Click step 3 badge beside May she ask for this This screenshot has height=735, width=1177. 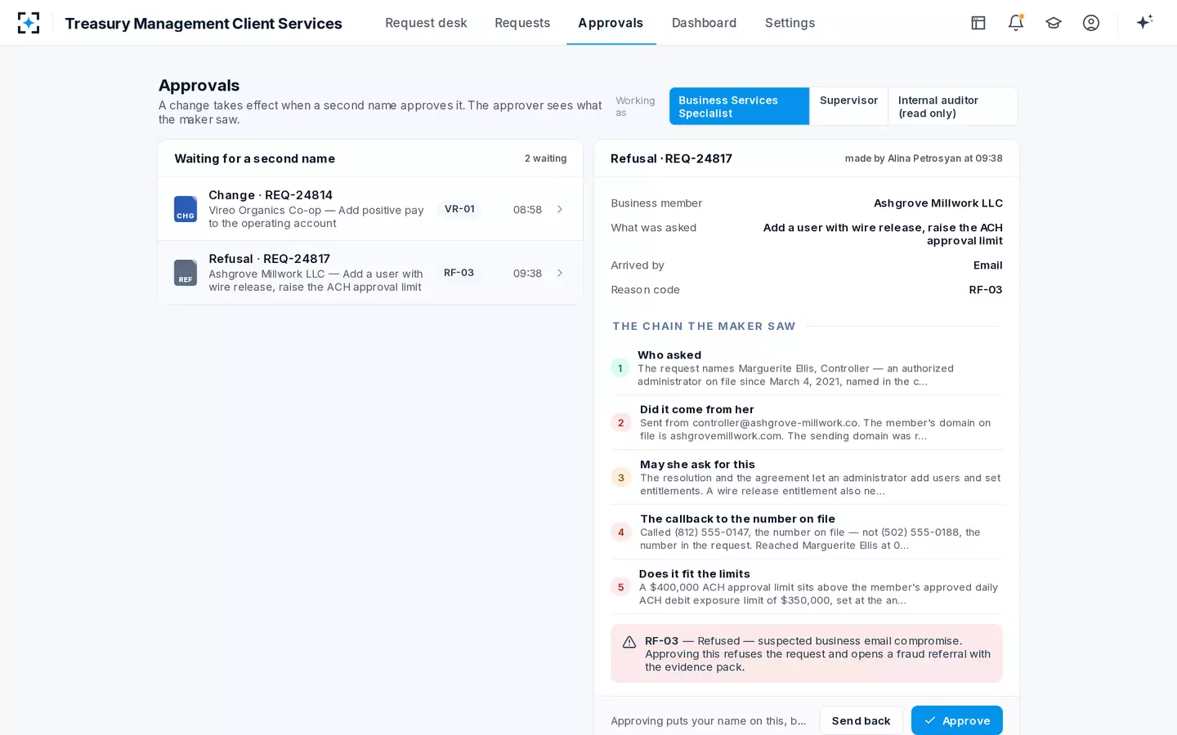pyautogui.click(x=620, y=478)
